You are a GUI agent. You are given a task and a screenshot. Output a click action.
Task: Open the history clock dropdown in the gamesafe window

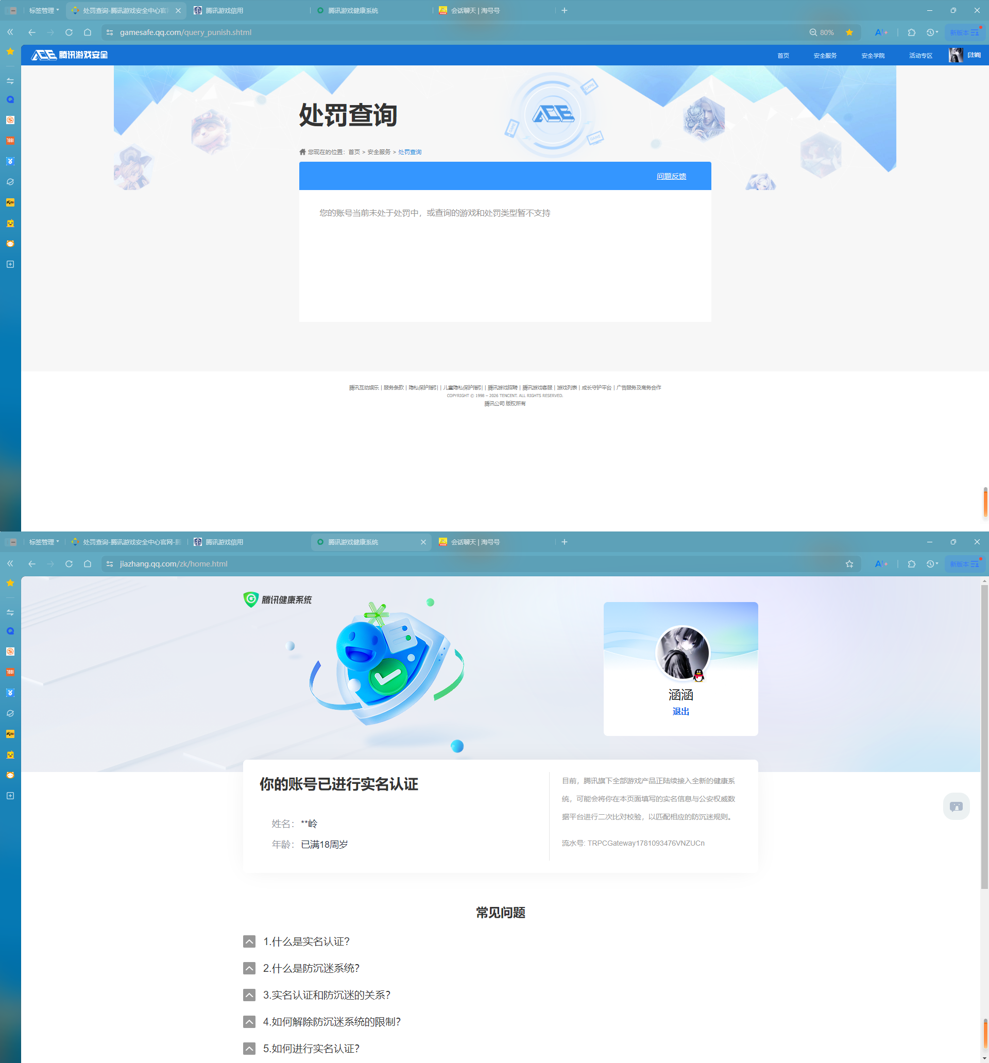(x=932, y=32)
